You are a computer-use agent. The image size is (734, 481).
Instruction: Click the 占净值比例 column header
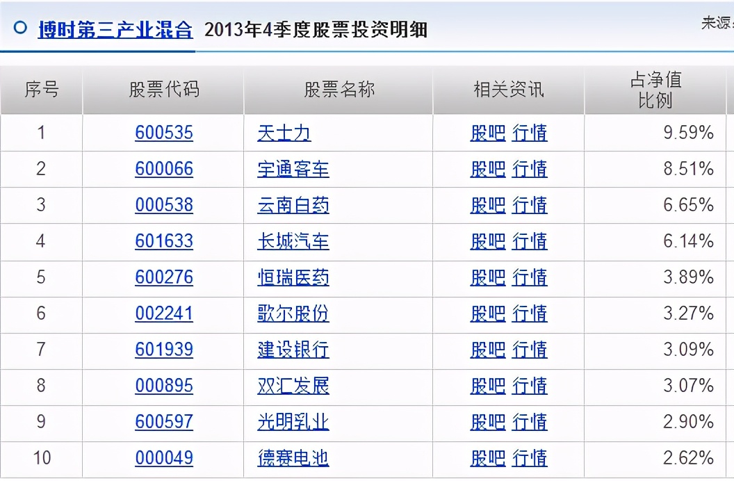coord(657,89)
